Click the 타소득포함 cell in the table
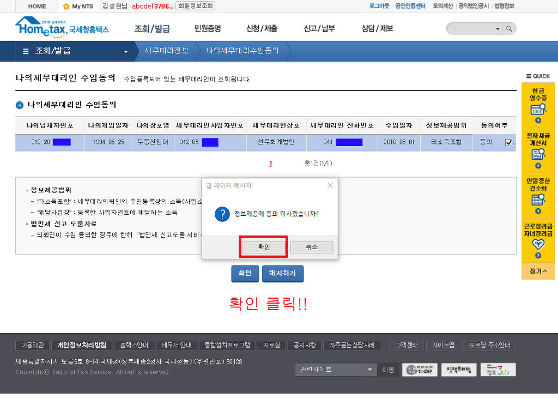Viewport: 558px width, 411px height. click(446, 142)
